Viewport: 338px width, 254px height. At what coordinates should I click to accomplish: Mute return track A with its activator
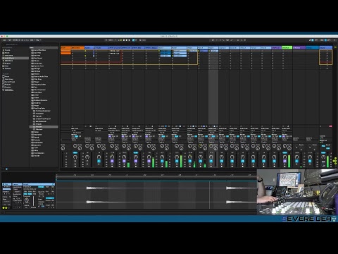pyautogui.click(x=296, y=161)
